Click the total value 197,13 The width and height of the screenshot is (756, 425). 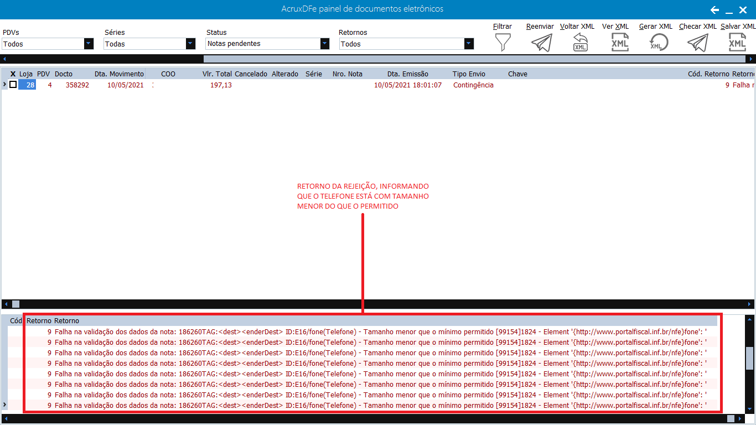pos(221,85)
